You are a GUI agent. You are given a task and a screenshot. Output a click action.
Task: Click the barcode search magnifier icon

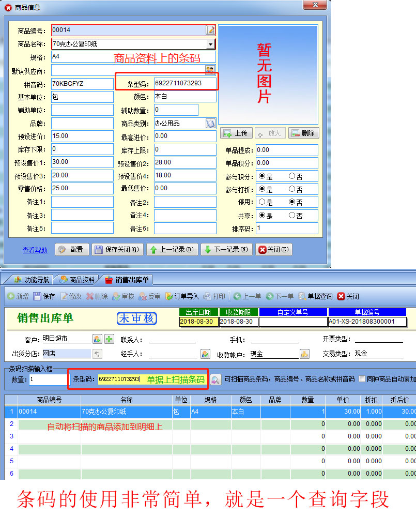[215, 379]
